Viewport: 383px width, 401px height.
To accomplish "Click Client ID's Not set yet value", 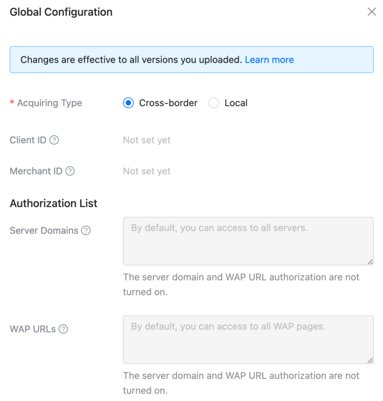I will pos(147,140).
